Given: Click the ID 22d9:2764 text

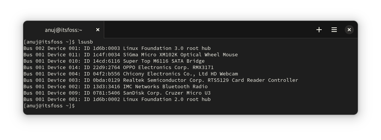Looking at the screenshot, I should point(102,67).
